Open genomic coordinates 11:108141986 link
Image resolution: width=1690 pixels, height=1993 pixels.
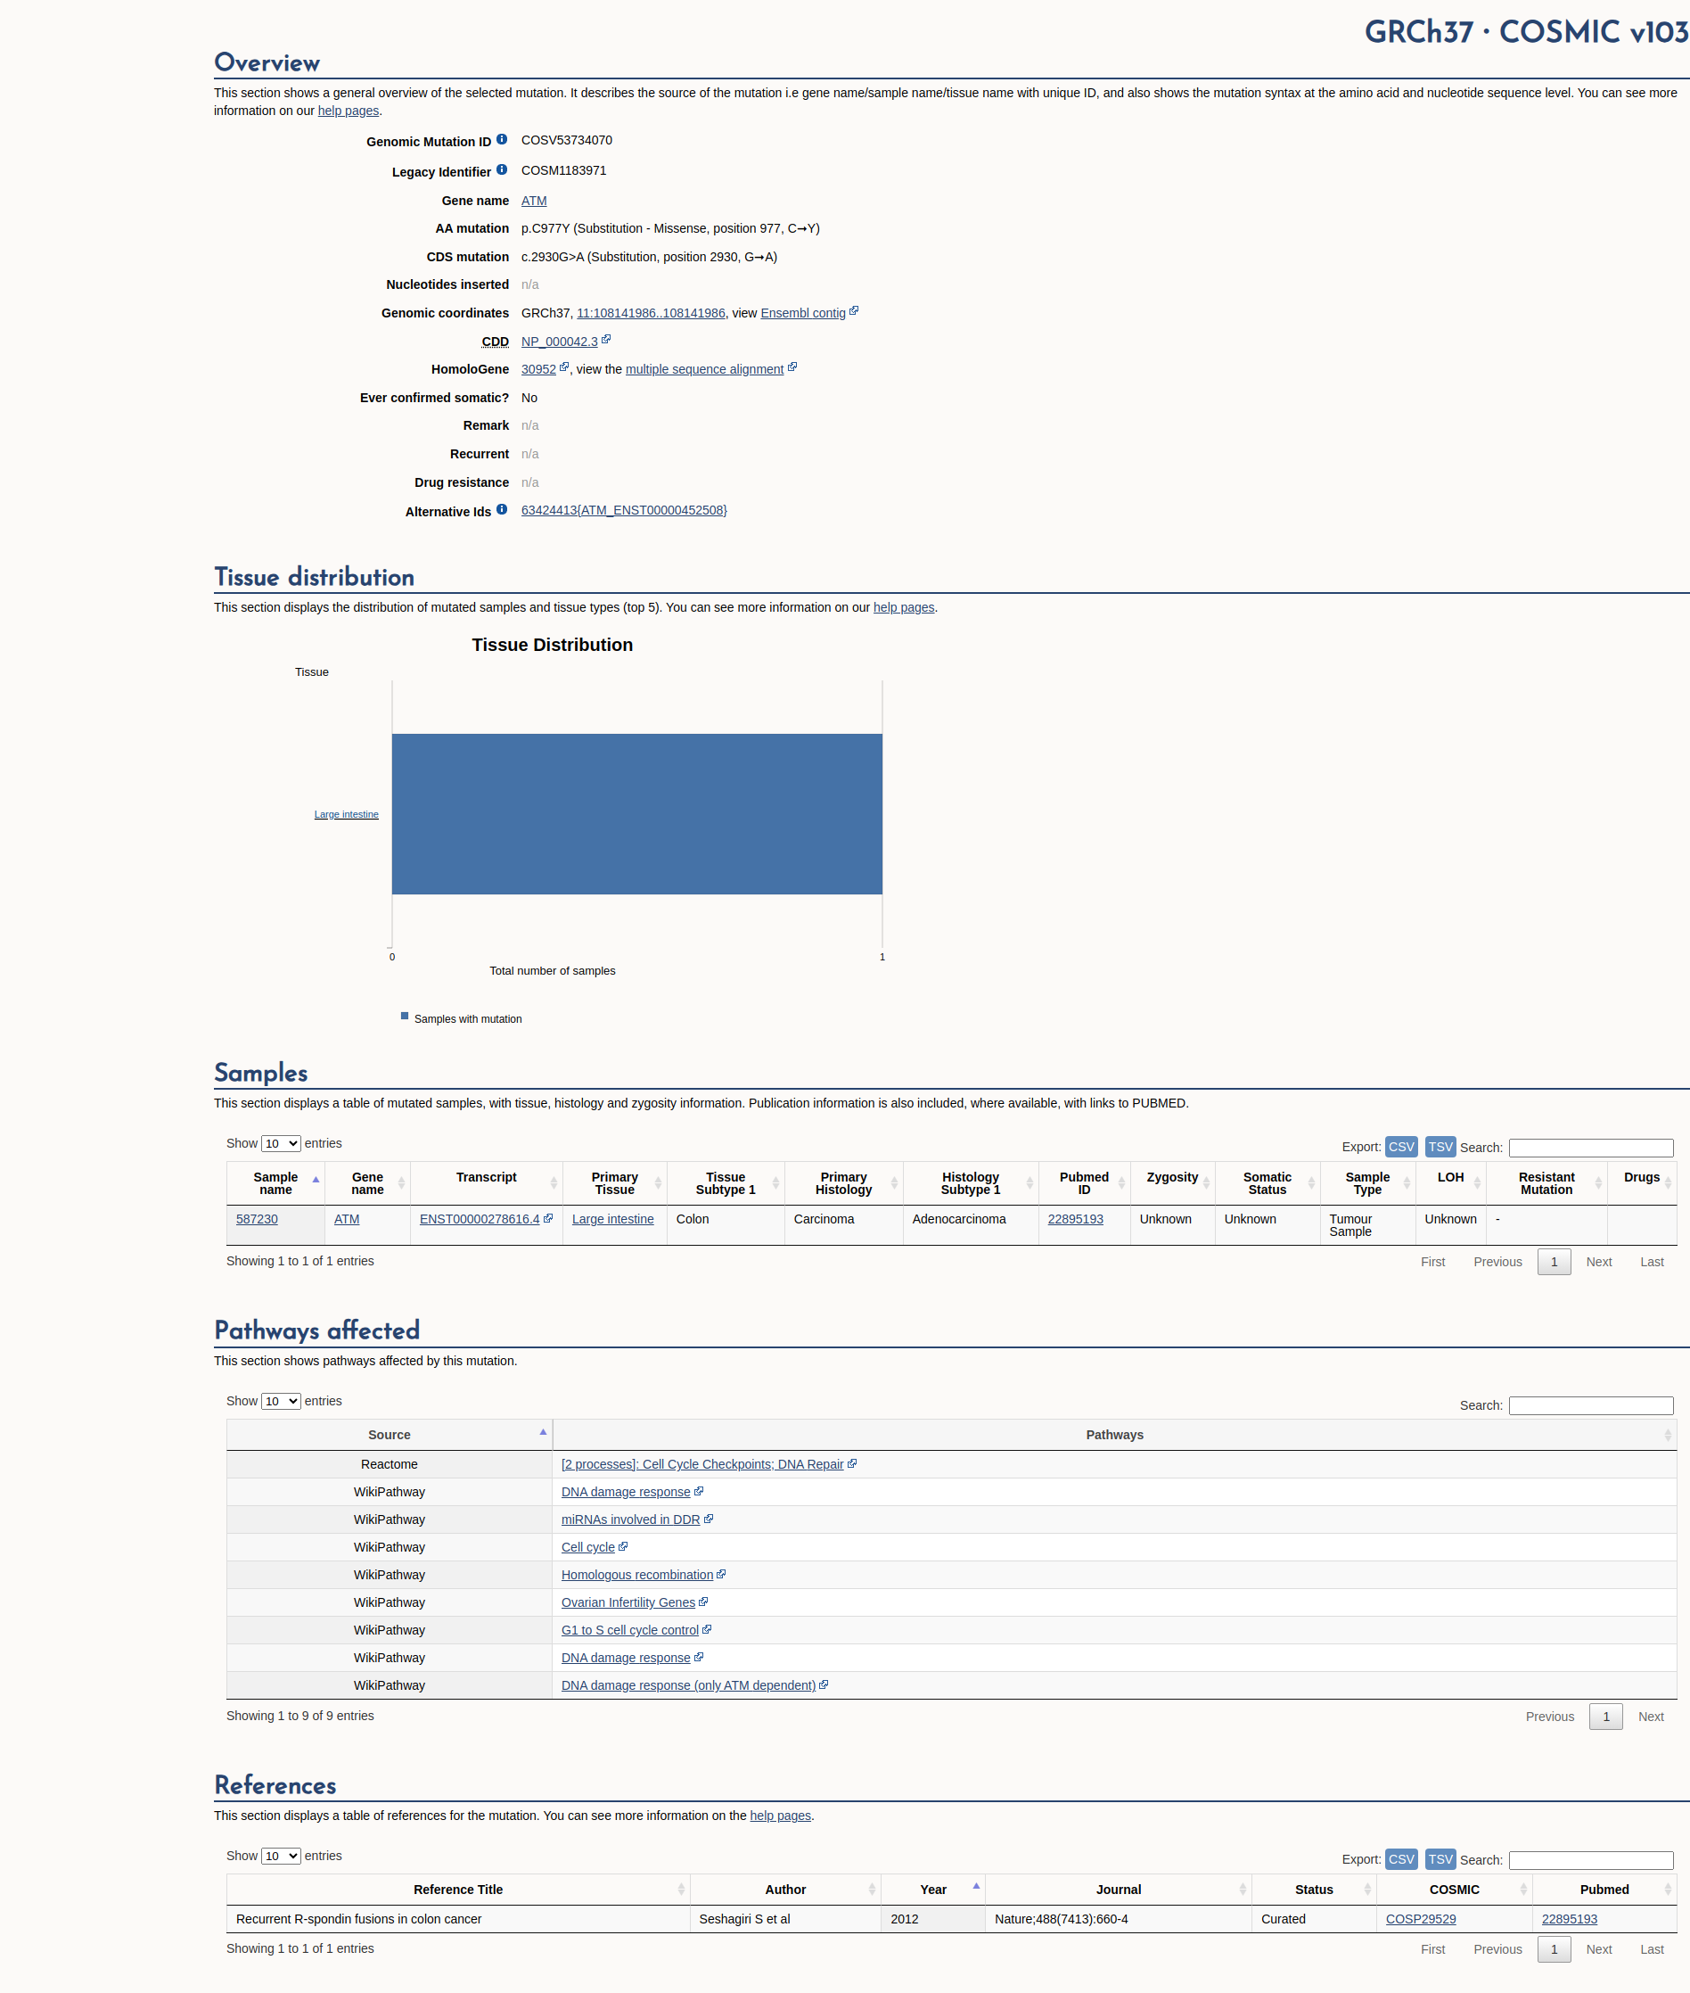tap(651, 314)
